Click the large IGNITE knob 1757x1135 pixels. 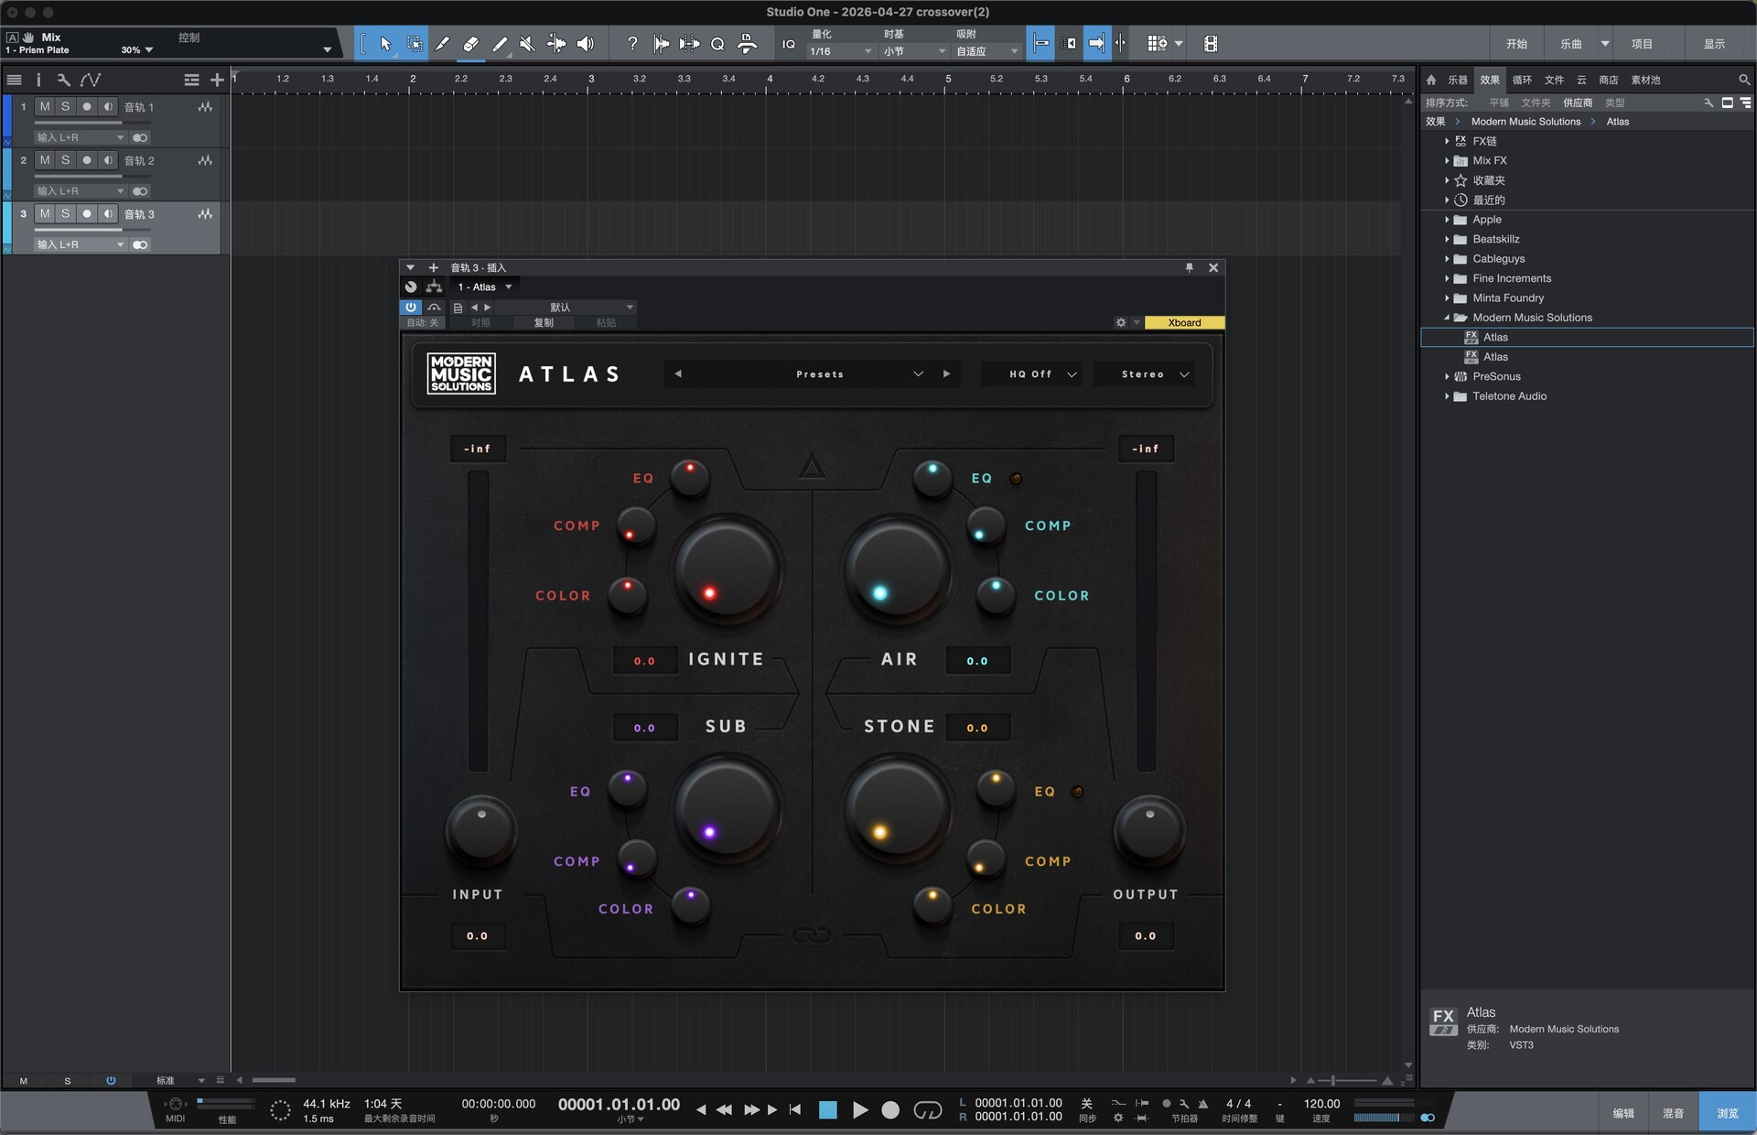click(728, 571)
